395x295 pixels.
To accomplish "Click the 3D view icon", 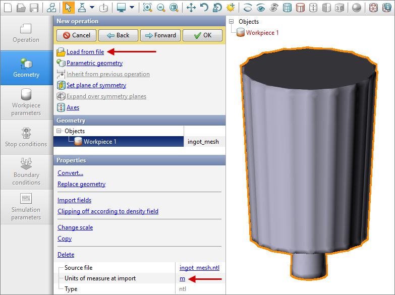I will (340, 8).
